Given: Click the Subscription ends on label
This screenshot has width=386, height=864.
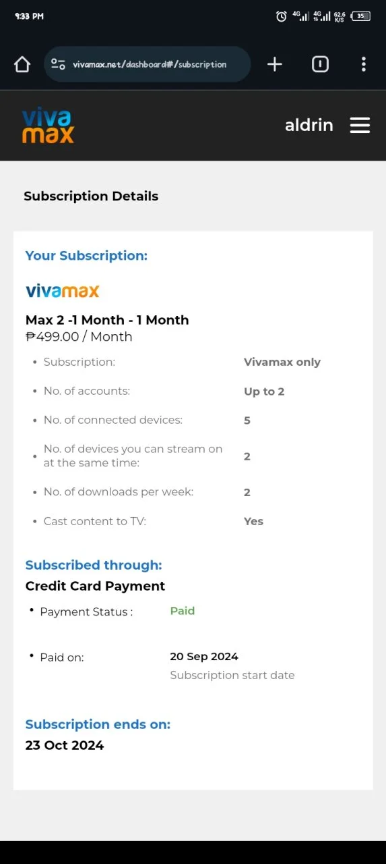Looking at the screenshot, I should pyautogui.click(x=98, y=724).
